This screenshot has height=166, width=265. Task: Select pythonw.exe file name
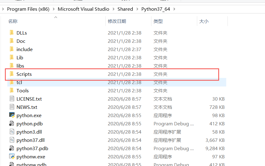pos(31,157)
